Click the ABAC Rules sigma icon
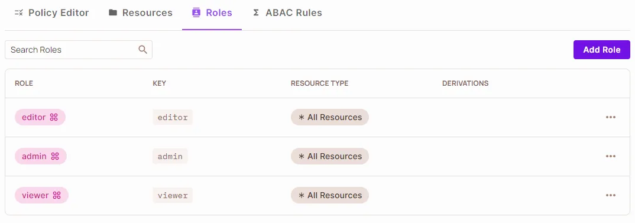This screenshot has width=635, height=223. [x=256, y=12]
